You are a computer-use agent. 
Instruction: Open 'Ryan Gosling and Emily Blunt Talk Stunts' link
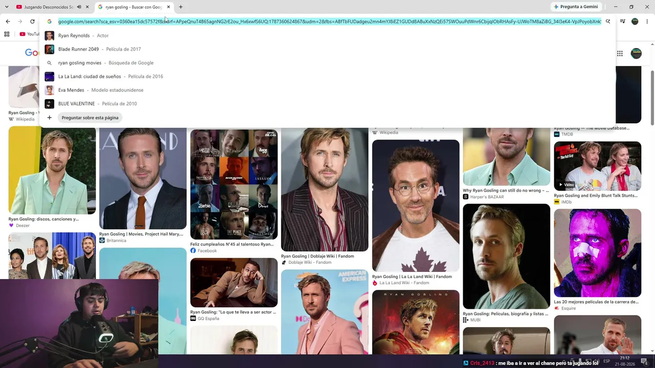(596, 196)
